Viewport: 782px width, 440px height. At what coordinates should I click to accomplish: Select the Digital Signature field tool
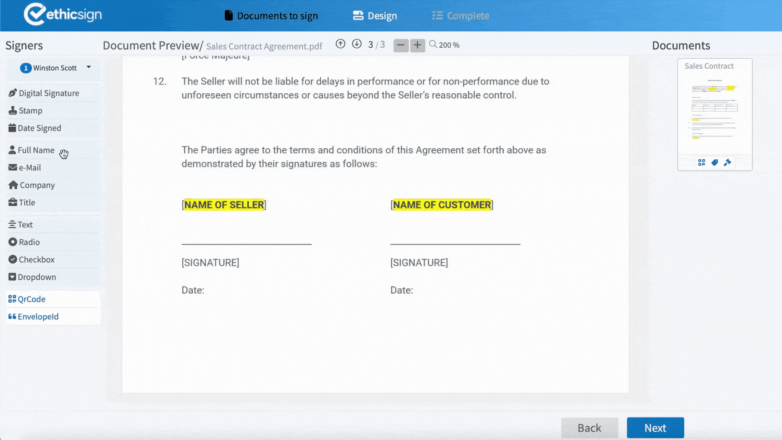point(44,93)
